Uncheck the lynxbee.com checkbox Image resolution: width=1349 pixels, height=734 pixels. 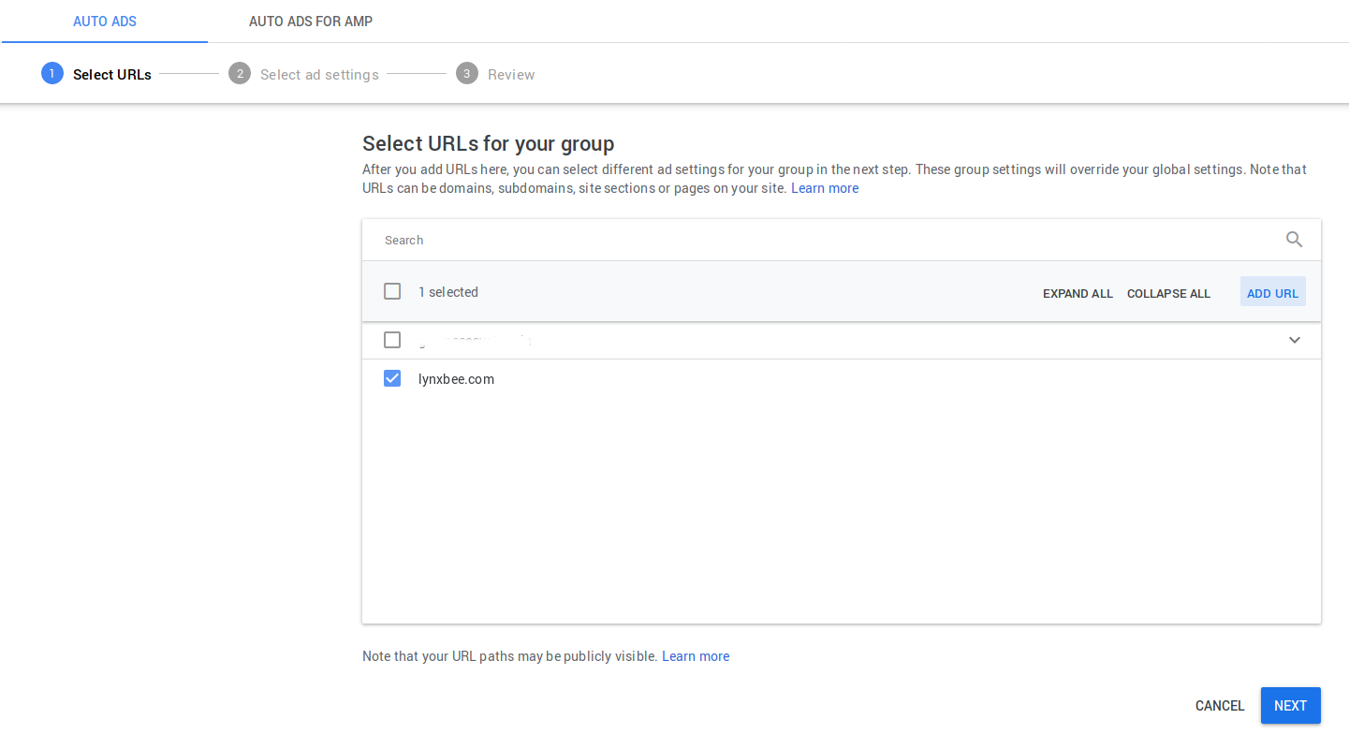pyautogui.click(x=391, y=378)
